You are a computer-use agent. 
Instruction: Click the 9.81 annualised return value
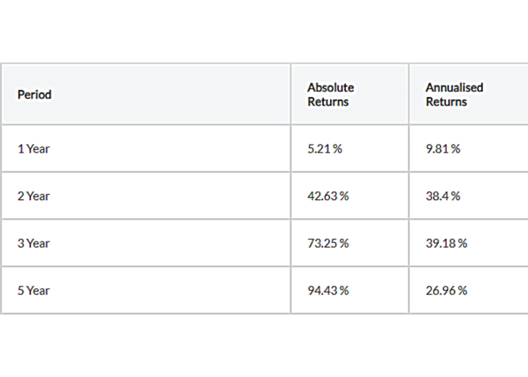(437, 148)
